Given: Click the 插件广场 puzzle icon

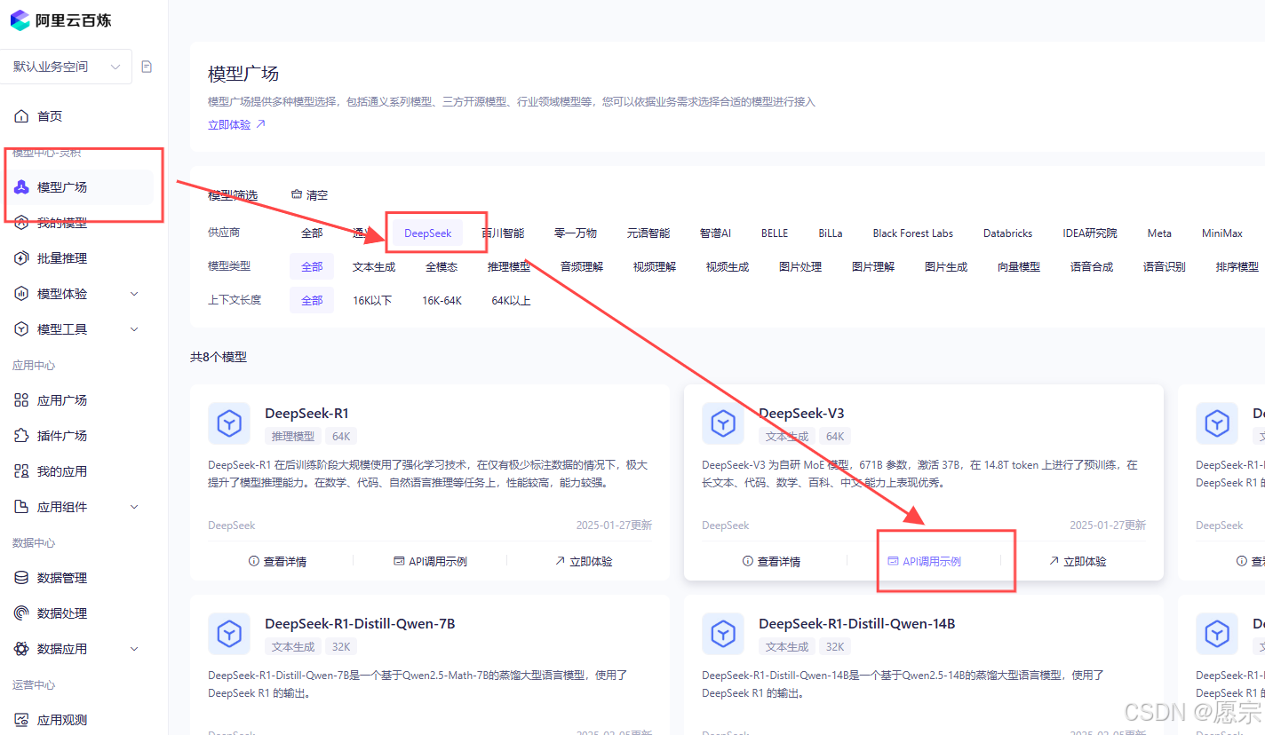Looking at the screenshot, I should (22, 436).
